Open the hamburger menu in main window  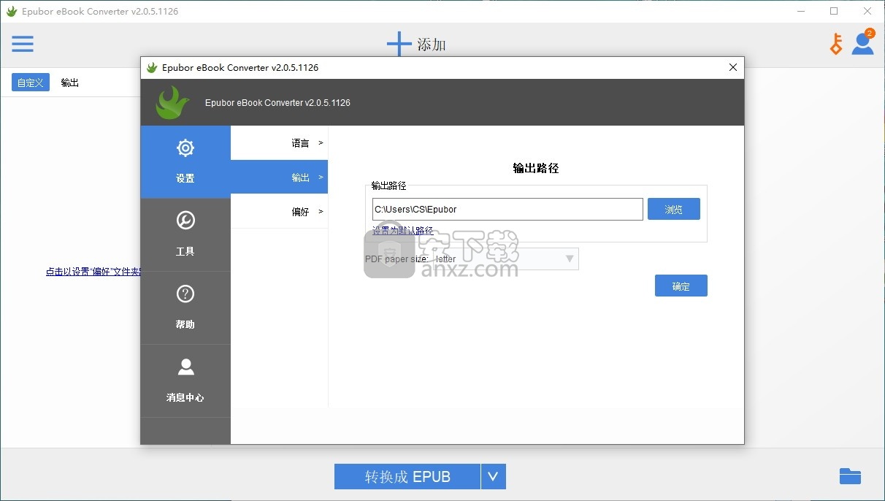pos(23,44)
